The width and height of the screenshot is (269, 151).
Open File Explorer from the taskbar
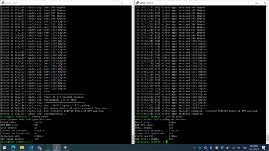22,148
